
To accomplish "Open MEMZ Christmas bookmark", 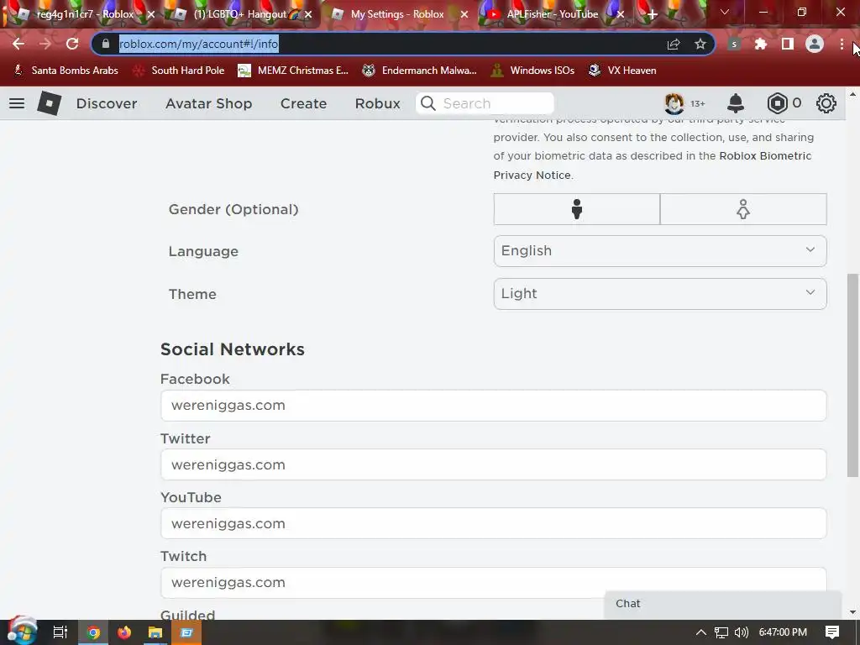I will click(293, 71).
